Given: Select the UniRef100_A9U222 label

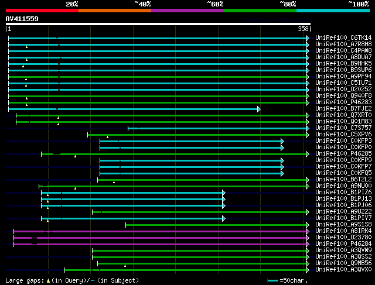Looking at the screenshot, I should [343, 212].
